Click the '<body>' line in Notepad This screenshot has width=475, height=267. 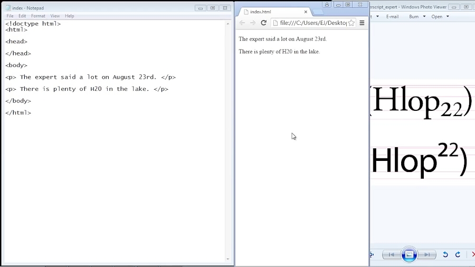click(16, 65)
